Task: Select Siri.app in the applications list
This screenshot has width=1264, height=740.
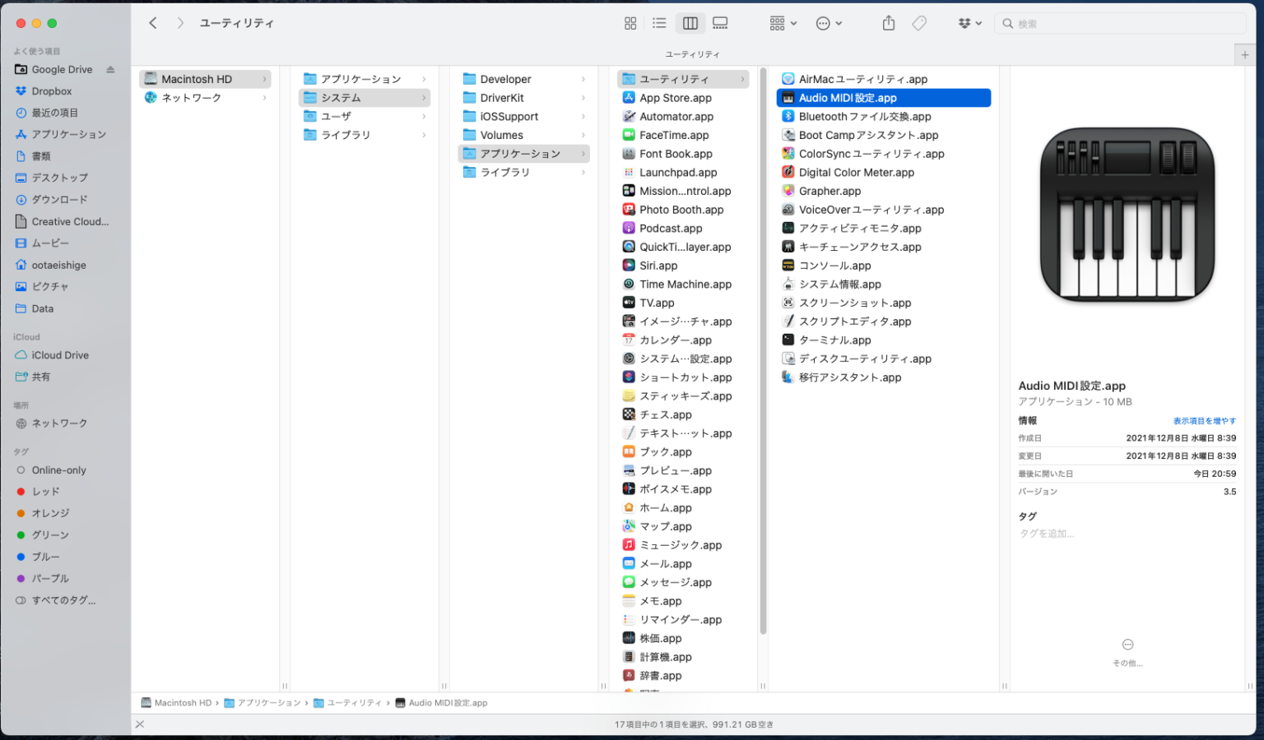Action: coord(658,265)
